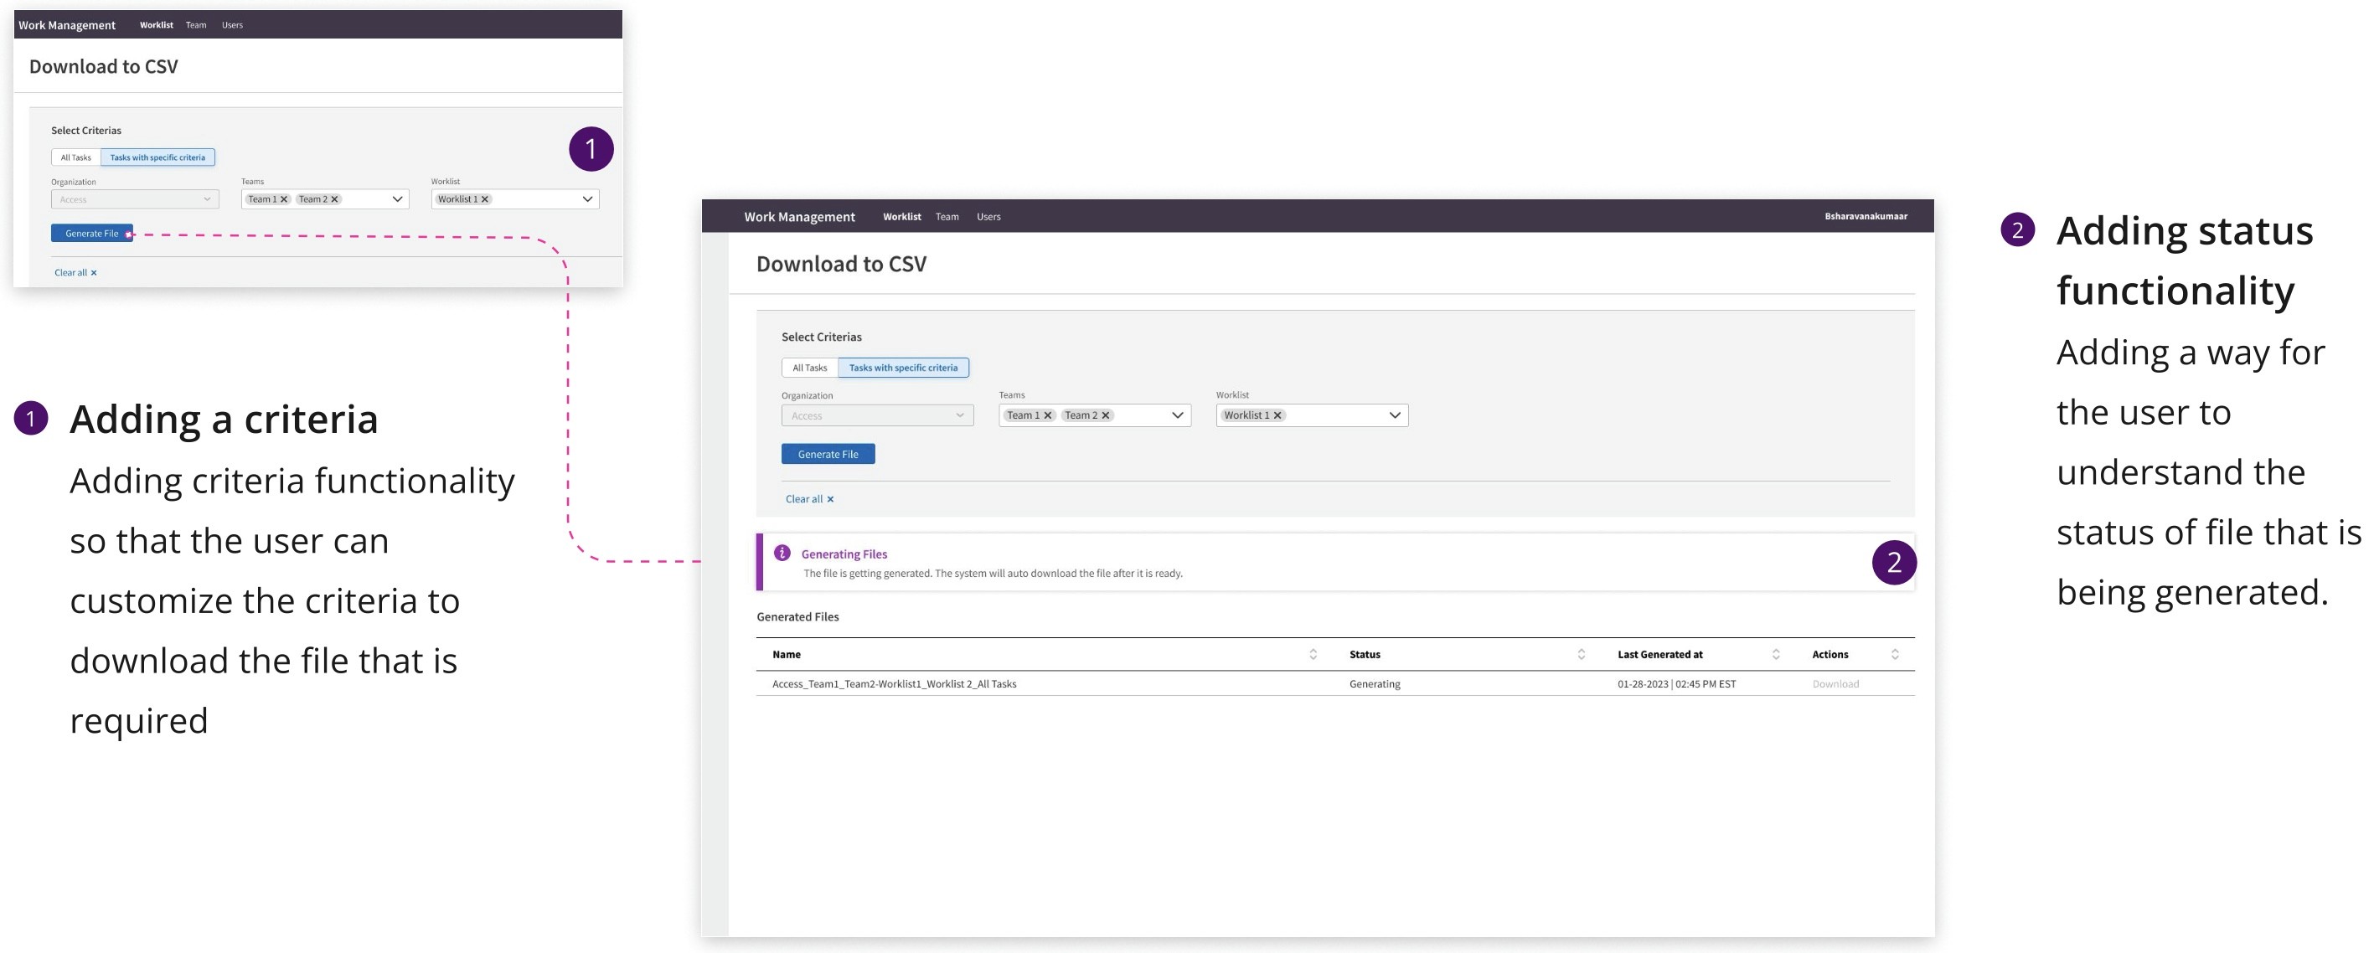Click Actions column sort arrows
The image size is (2374, 953).
(x=1895, y=654)
